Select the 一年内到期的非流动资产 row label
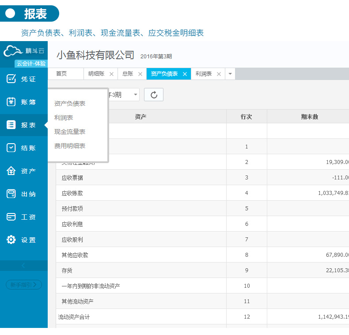The height and width of the screenshot is (335, 349). [91, 286]
